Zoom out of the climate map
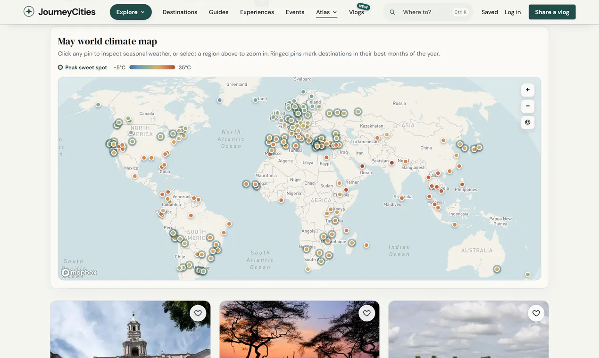 pos(527,106)
